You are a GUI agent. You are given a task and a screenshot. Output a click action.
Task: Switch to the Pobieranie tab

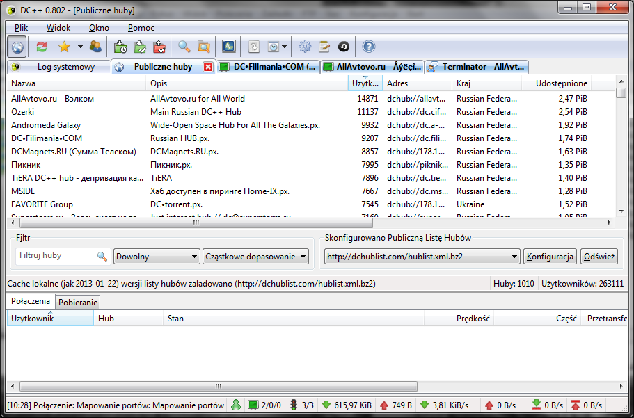tap(78, 303)
